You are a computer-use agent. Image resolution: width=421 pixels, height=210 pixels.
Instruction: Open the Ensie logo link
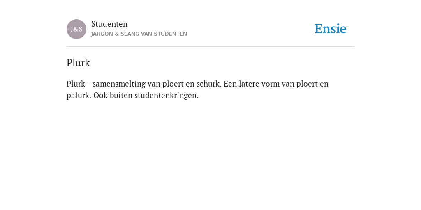[x=331, y=29]
